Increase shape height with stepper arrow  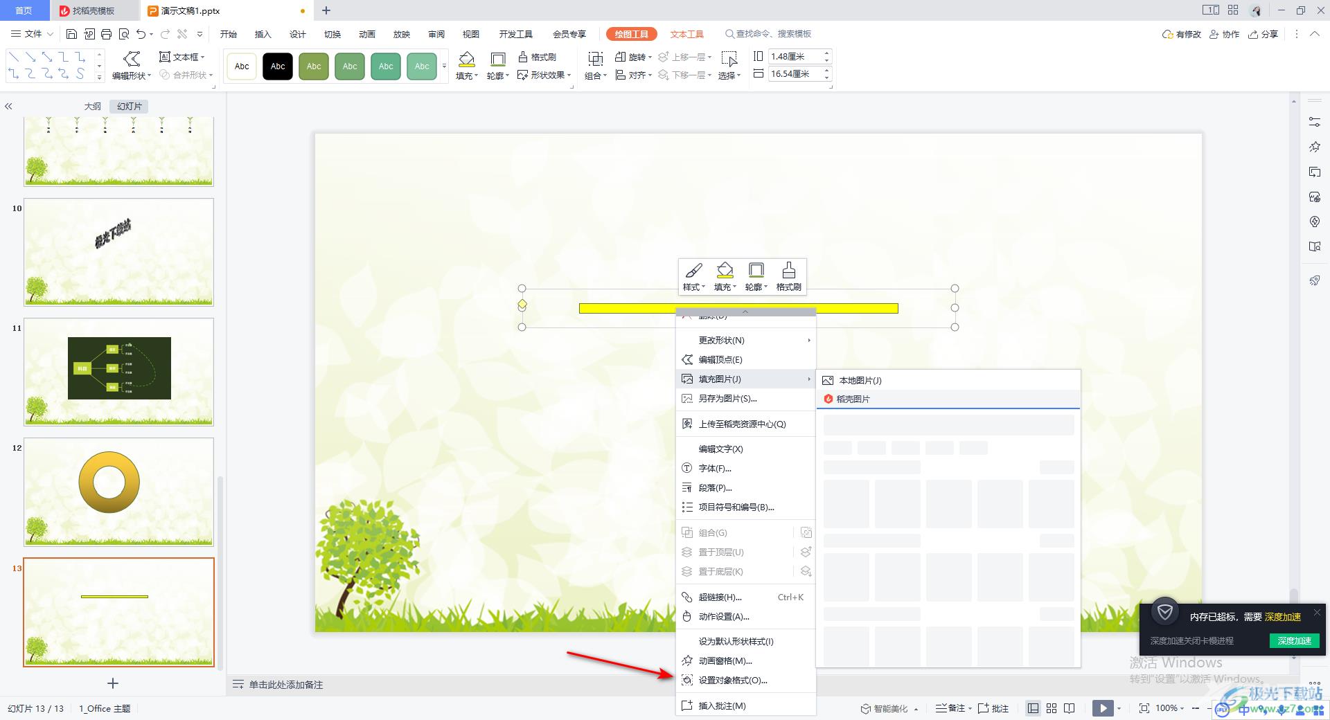tap(827, 53)
